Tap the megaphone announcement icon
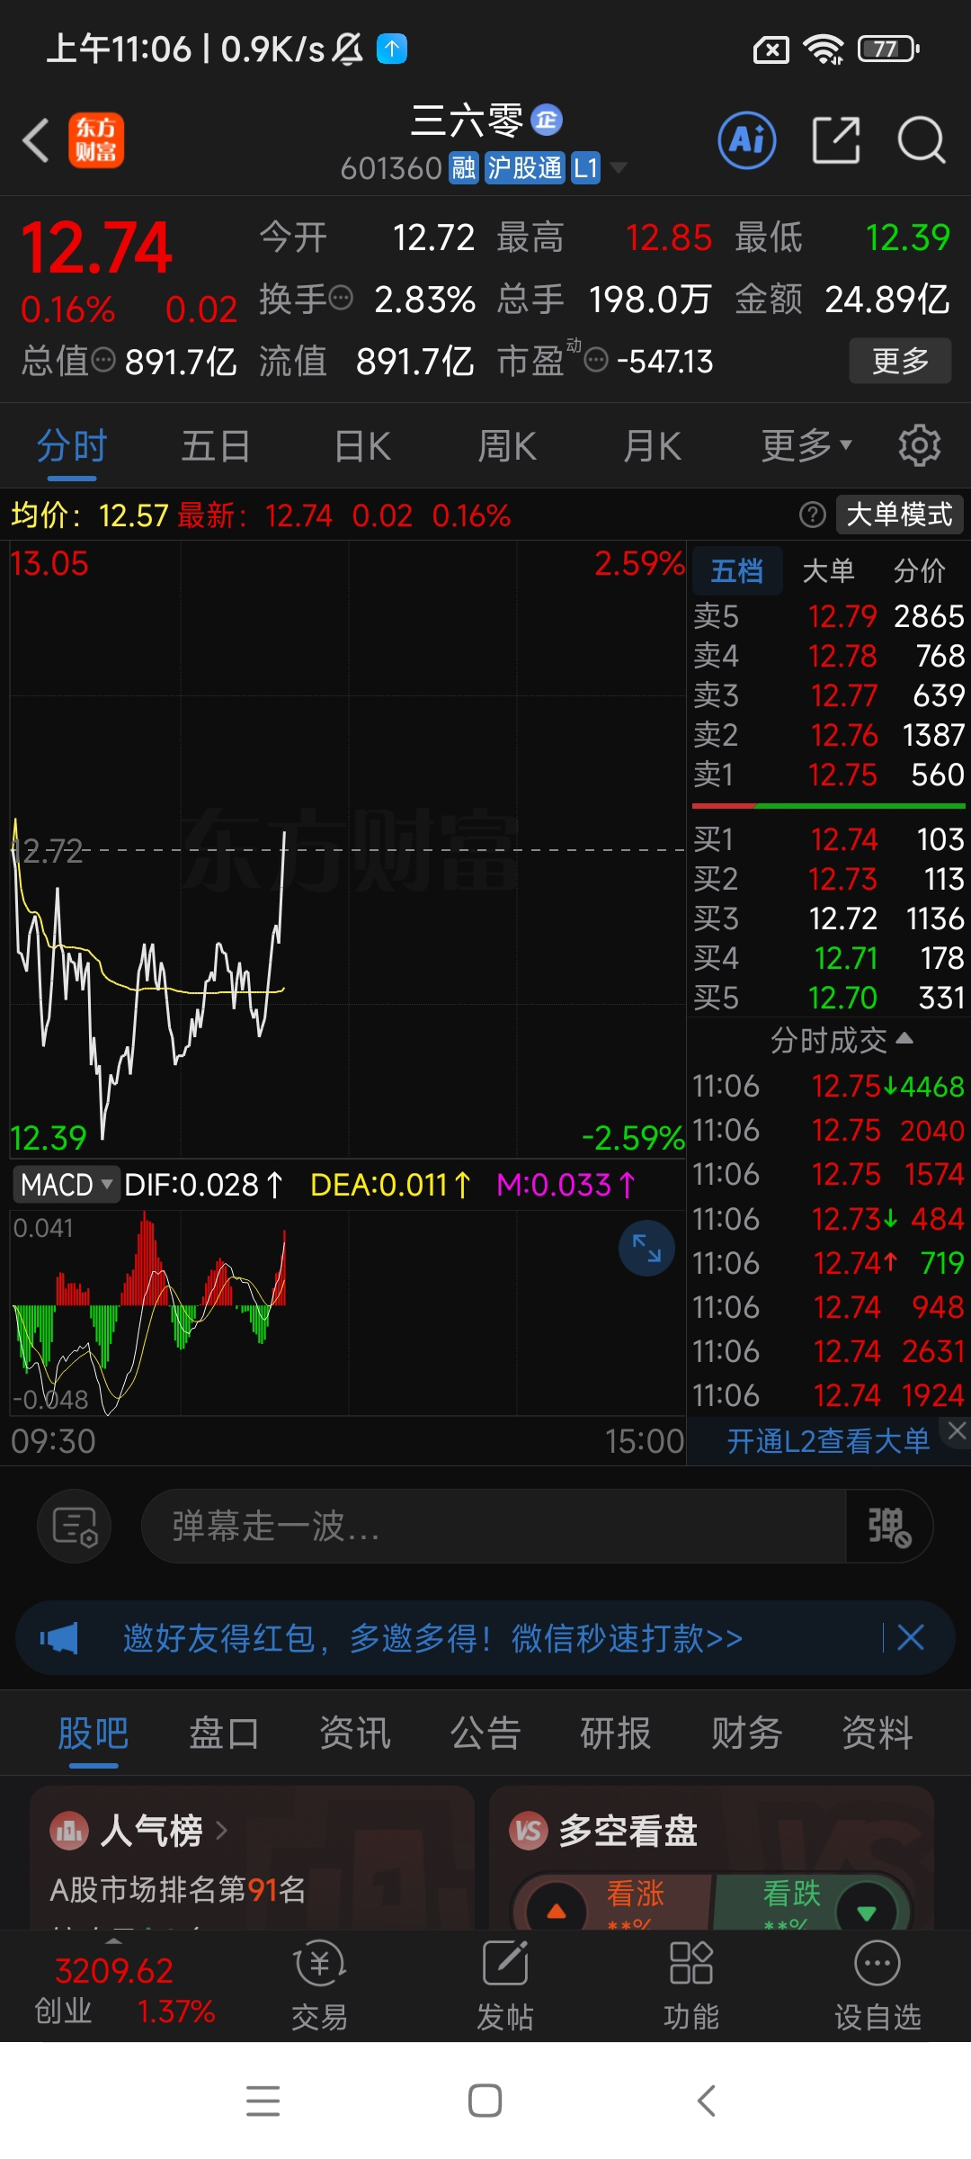The height and width of the screenshot is (2159, 971). (x=58, y=1638)
